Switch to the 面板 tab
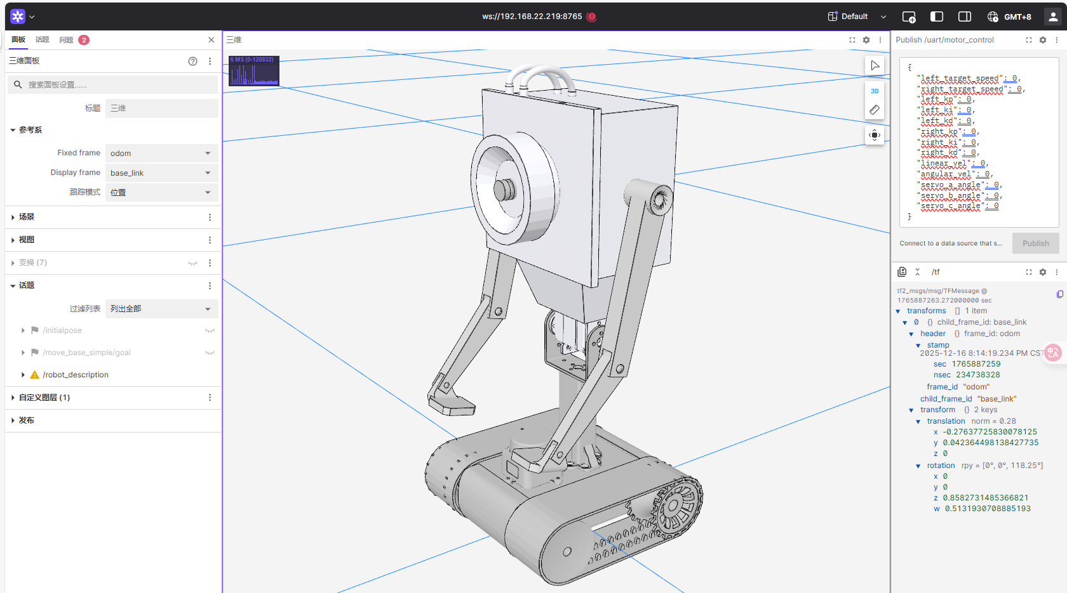Screen dimensions: 1067x593 (x=18, y=39)
